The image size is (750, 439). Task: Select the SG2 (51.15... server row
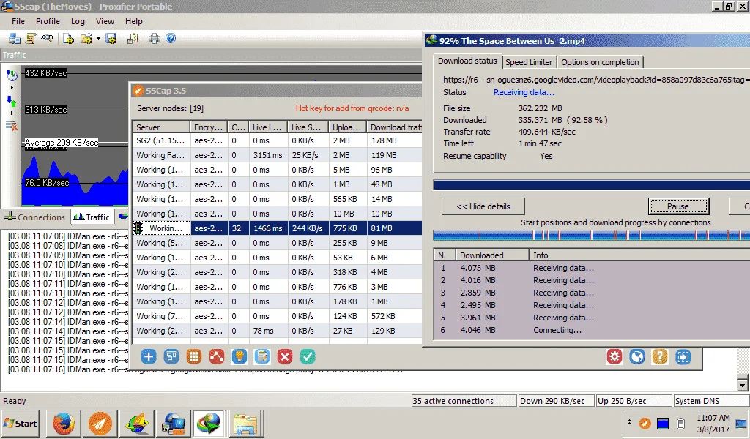pyautogui.click(x=278, y=140)
